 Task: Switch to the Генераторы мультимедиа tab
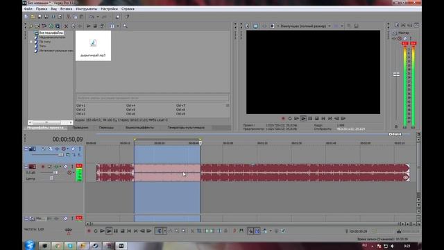click(x=186, y=128)
